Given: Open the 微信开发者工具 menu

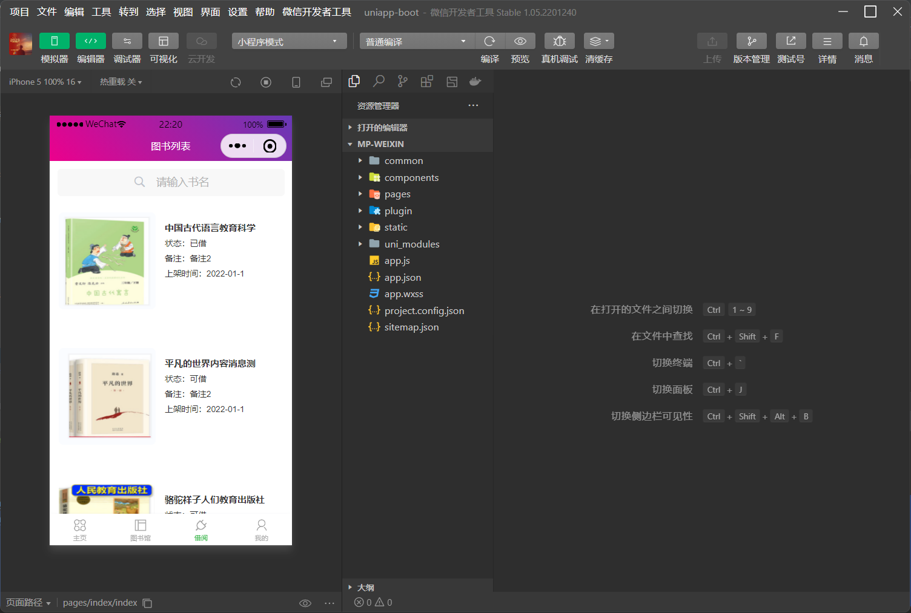Looking at the screenshot, I should (x=317, y=12).
